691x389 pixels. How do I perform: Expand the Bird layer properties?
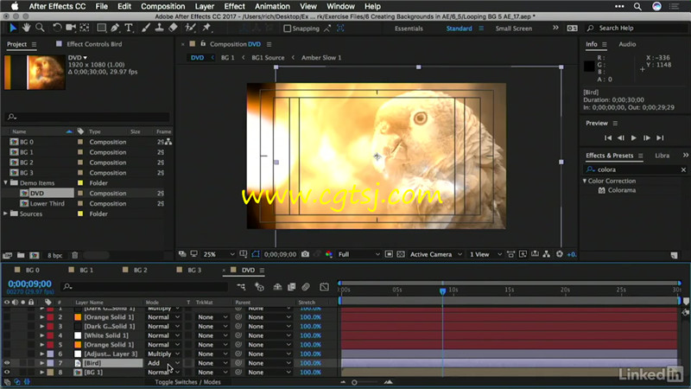tap(41, 363)
